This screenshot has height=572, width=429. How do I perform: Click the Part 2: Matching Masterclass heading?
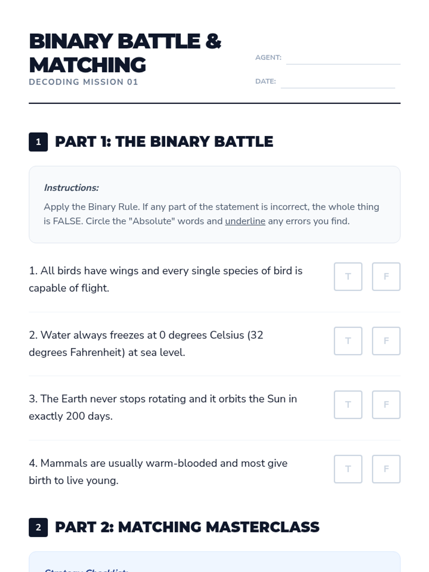(187, 527)
